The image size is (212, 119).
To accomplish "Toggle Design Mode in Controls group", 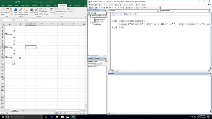I will (36, 11).
